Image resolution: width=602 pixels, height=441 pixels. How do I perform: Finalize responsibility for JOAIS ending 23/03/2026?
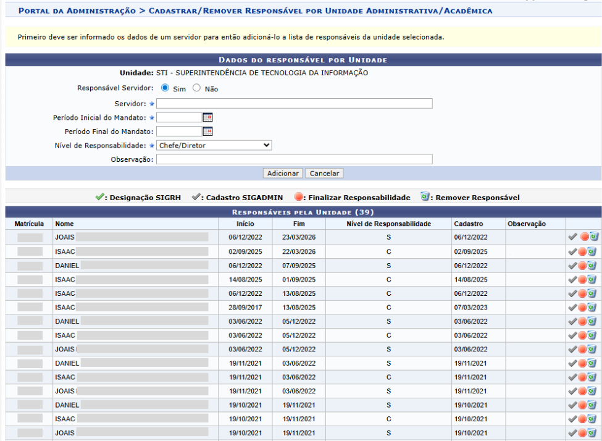583,237
